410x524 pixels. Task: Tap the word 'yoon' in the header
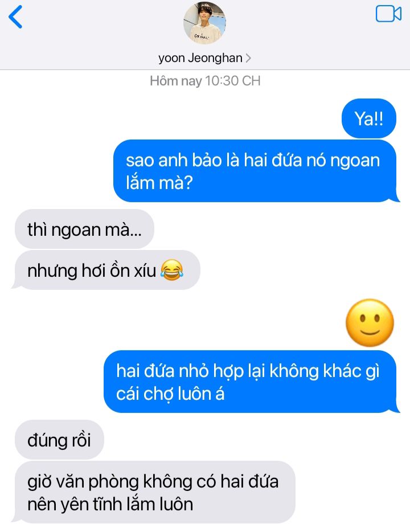[171, 59]
